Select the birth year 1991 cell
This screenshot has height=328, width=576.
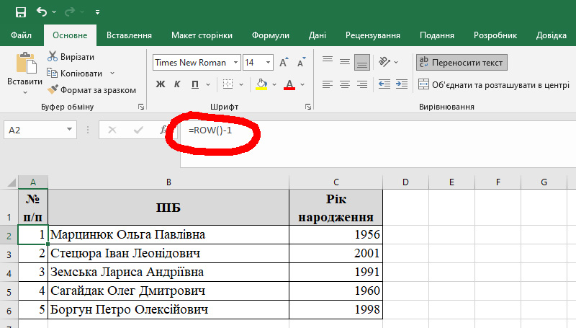pos(336,272)
